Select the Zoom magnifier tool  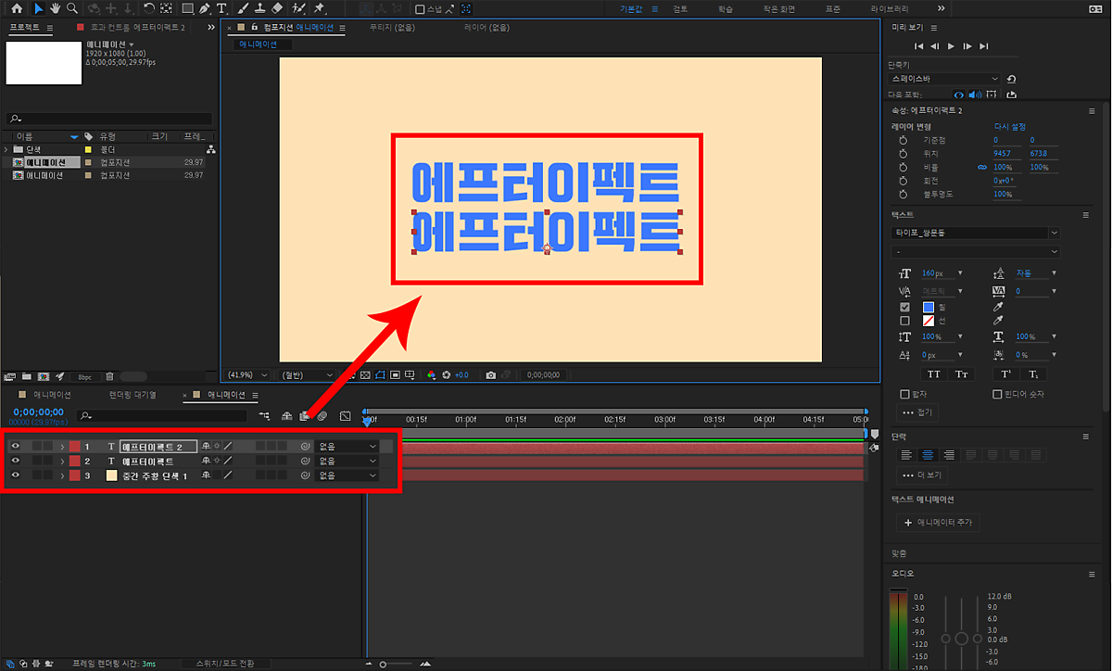tap(72, 8)
